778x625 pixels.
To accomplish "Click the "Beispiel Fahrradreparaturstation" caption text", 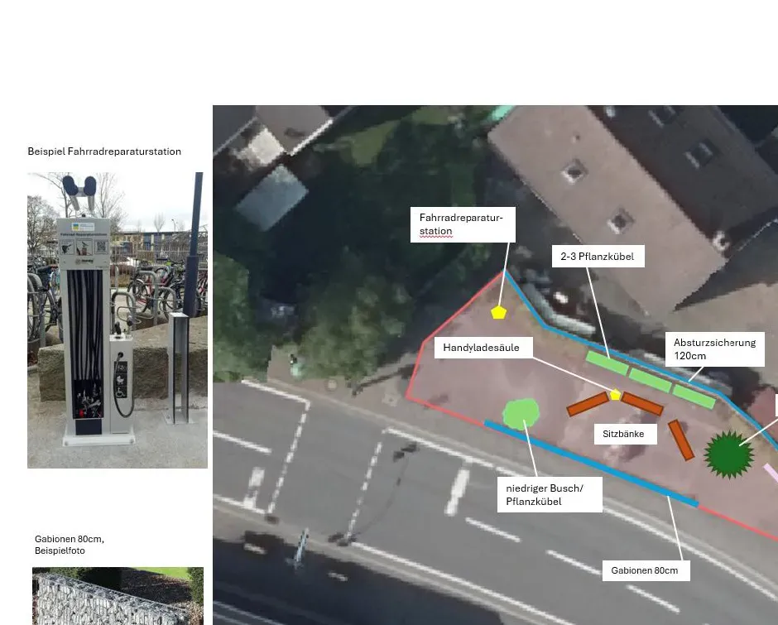I will (104, 151).
